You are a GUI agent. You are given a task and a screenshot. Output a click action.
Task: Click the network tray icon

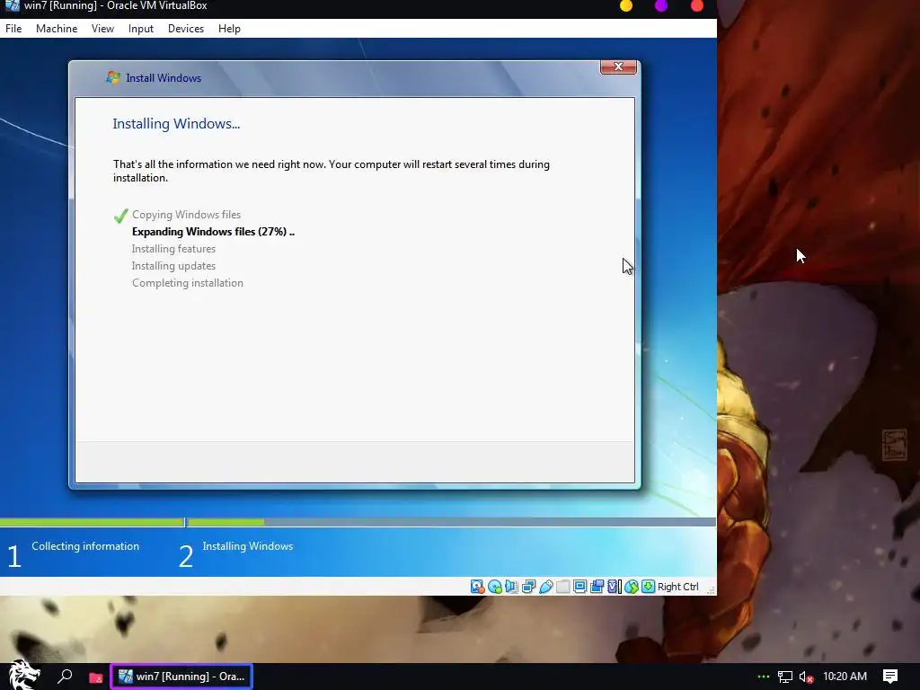pos(784,677)
